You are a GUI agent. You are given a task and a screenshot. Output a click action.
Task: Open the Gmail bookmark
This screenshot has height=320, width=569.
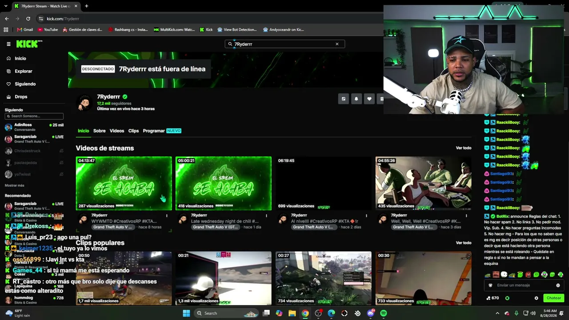coord(25,30)
